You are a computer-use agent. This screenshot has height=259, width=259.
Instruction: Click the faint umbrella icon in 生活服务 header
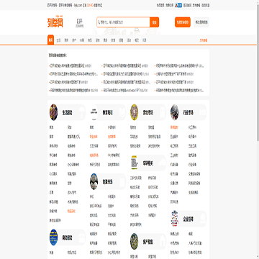81,112
